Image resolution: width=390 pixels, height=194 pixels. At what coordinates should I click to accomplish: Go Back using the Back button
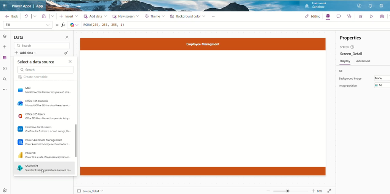coord(12,16)
